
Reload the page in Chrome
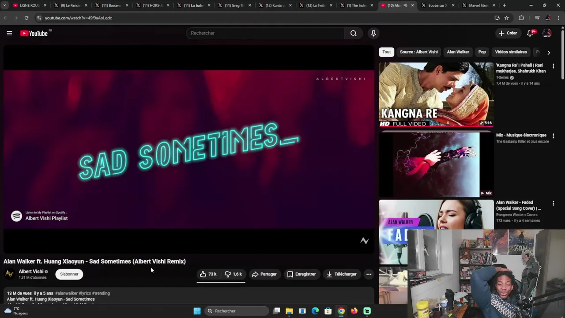coord(26,18)
